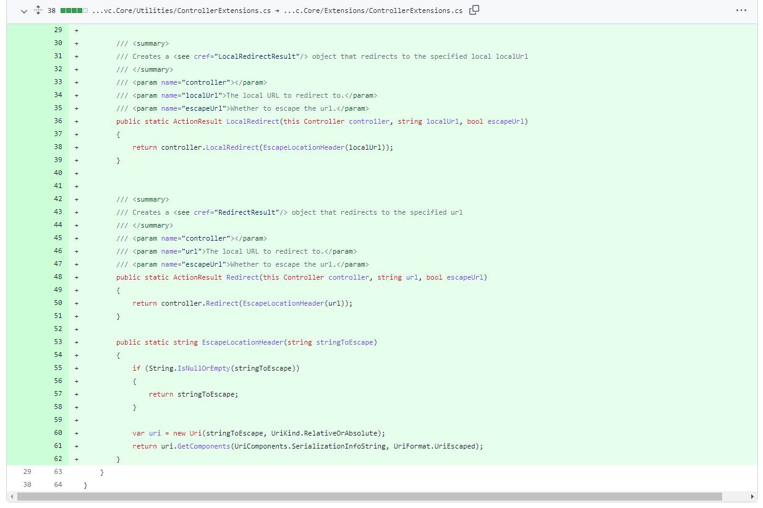
Task: Select line number 36 in the diff
Action: 58,121
